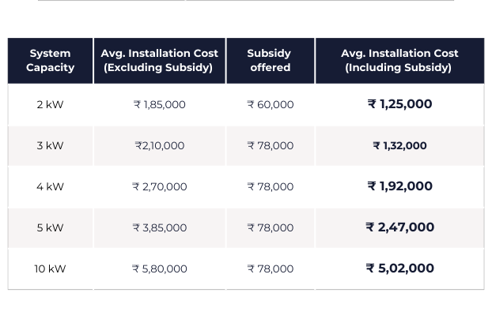The width and height of the screenshot is (492, 323).
Task: Select the 4 kW capacity cell
Action: (x=50, y=186)
